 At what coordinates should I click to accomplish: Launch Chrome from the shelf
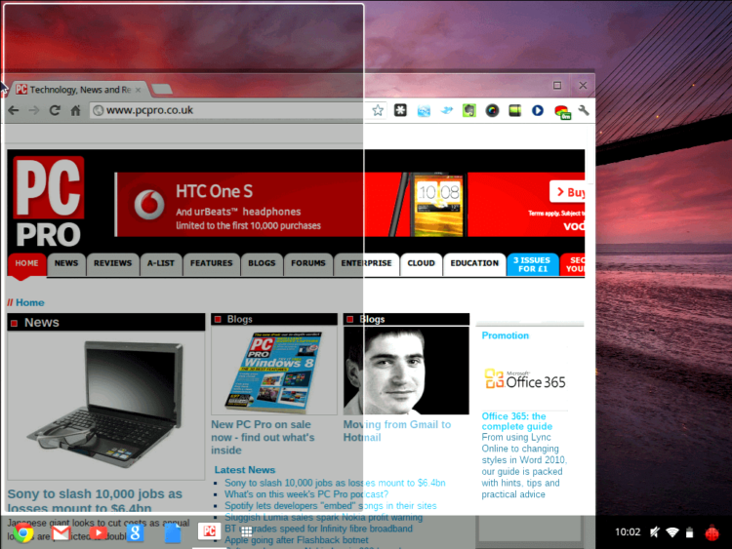tap(23, 532)
